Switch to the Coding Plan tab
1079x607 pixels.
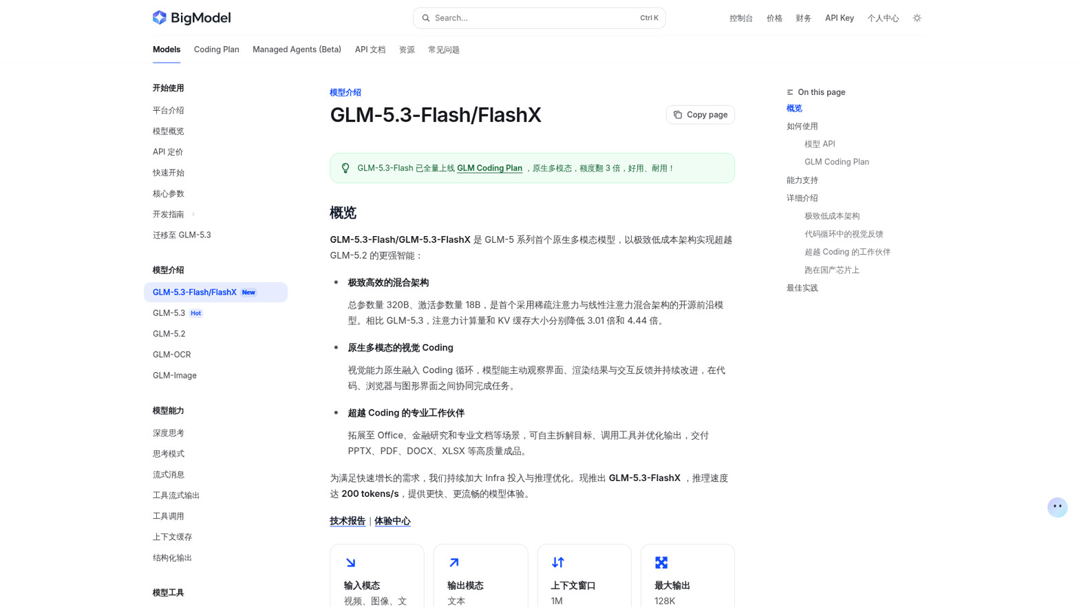[217, 50]
